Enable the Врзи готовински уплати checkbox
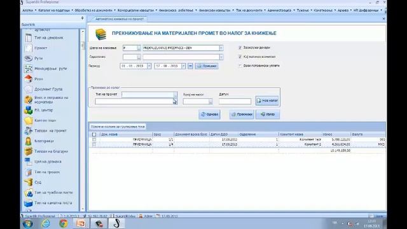The width and height of the screenshot is (407, 229). tap(240, 66)
